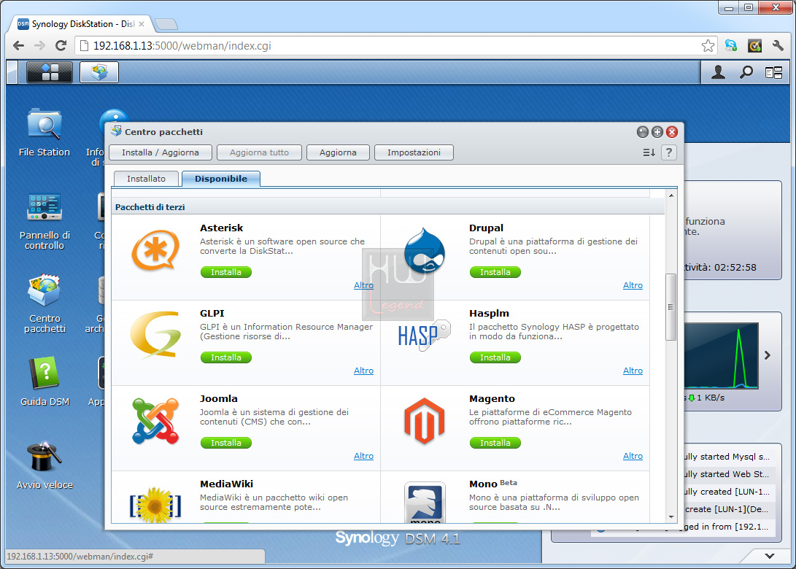Screen dimensions: 796x569
Task: Install the Hasplm package
Action: (495, 357)
